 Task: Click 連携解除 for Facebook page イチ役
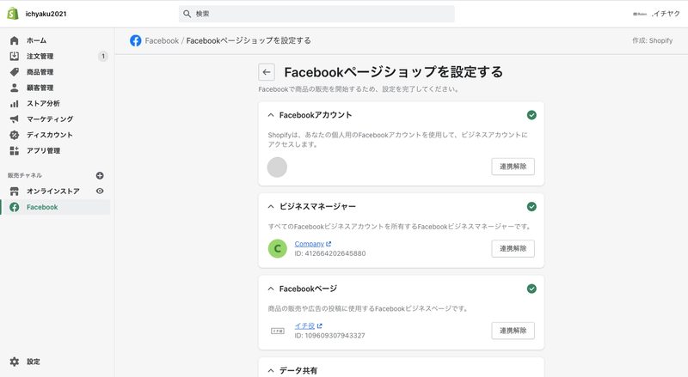tap(513, 331)
